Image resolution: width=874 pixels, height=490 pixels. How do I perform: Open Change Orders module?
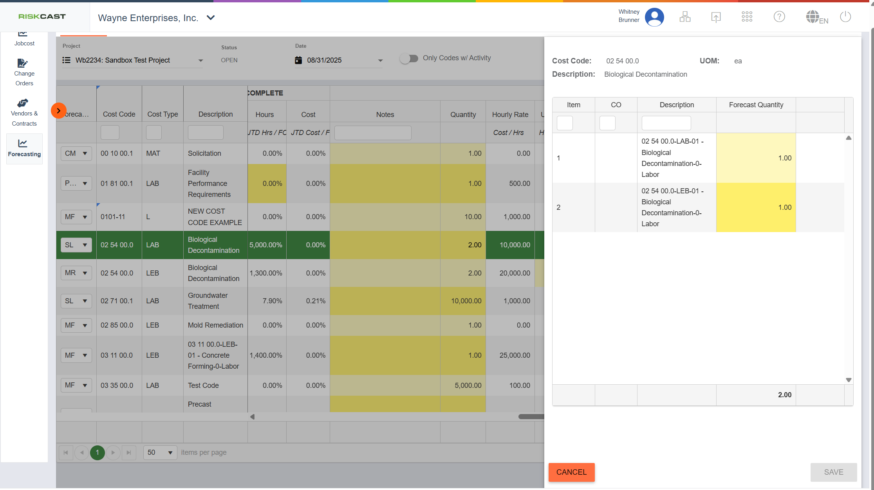coord(24,73)
